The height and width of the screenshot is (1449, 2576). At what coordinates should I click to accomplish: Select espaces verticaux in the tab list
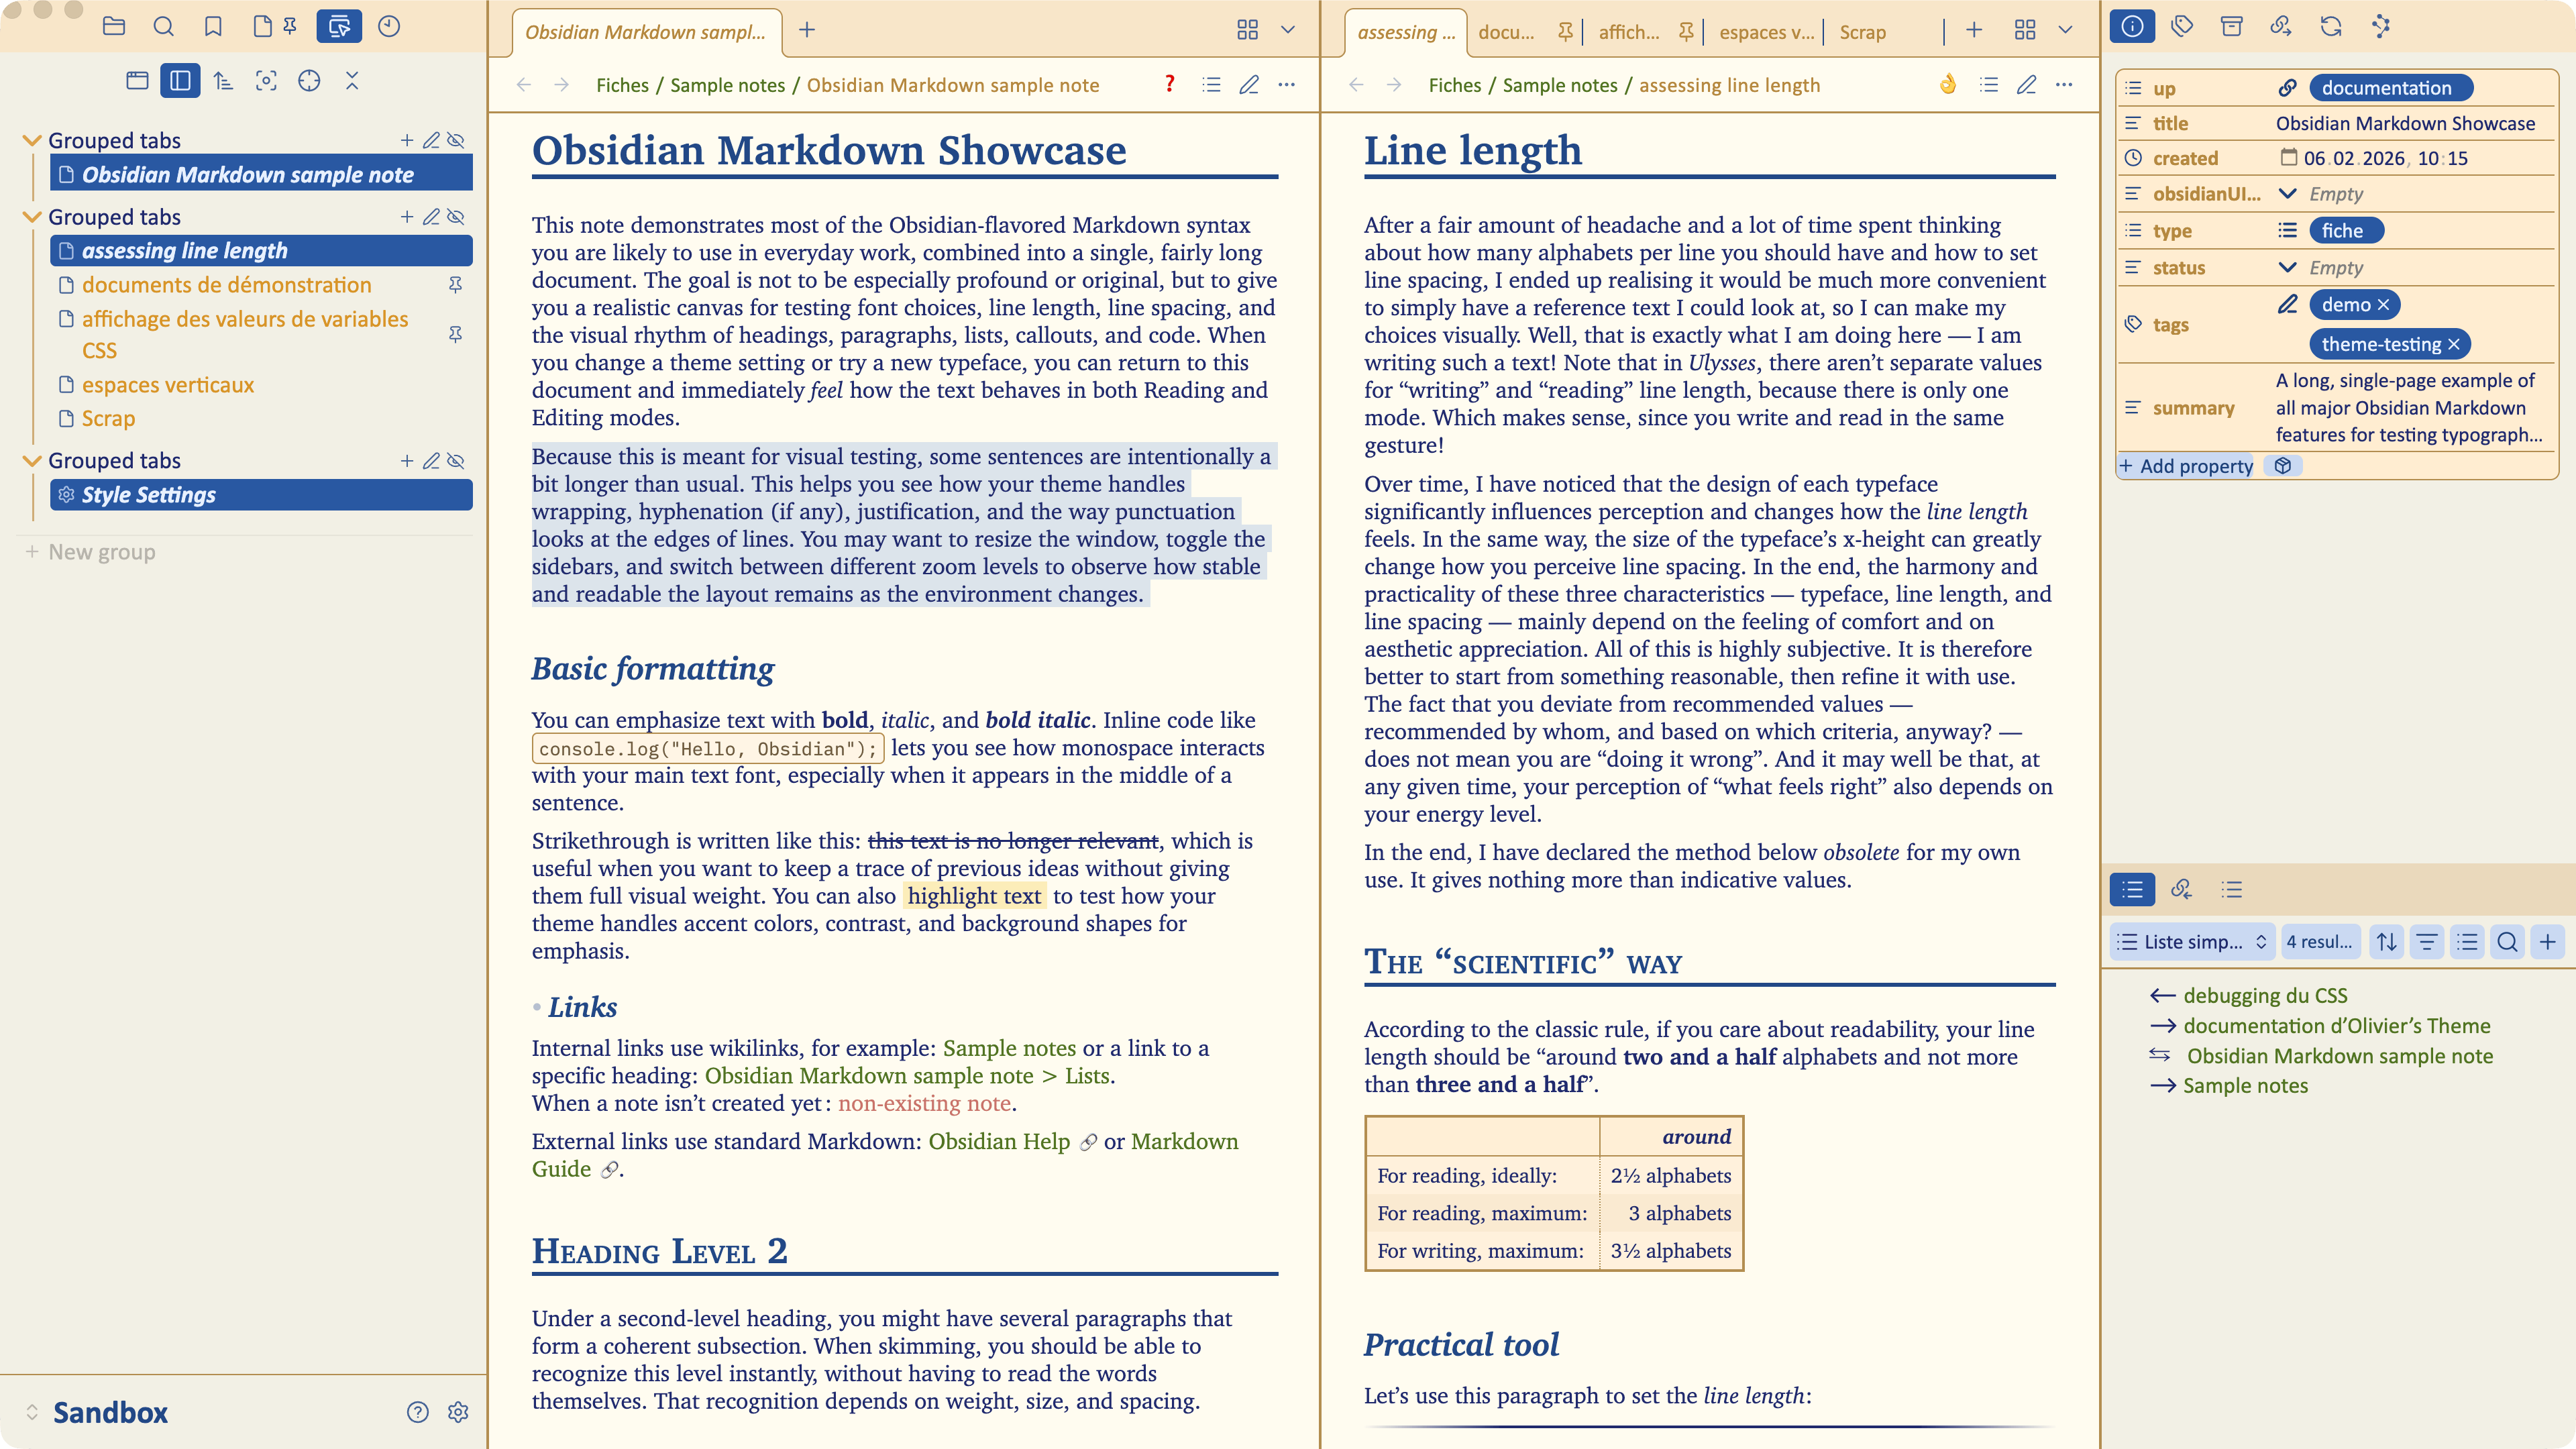click(x=168, y=385)
